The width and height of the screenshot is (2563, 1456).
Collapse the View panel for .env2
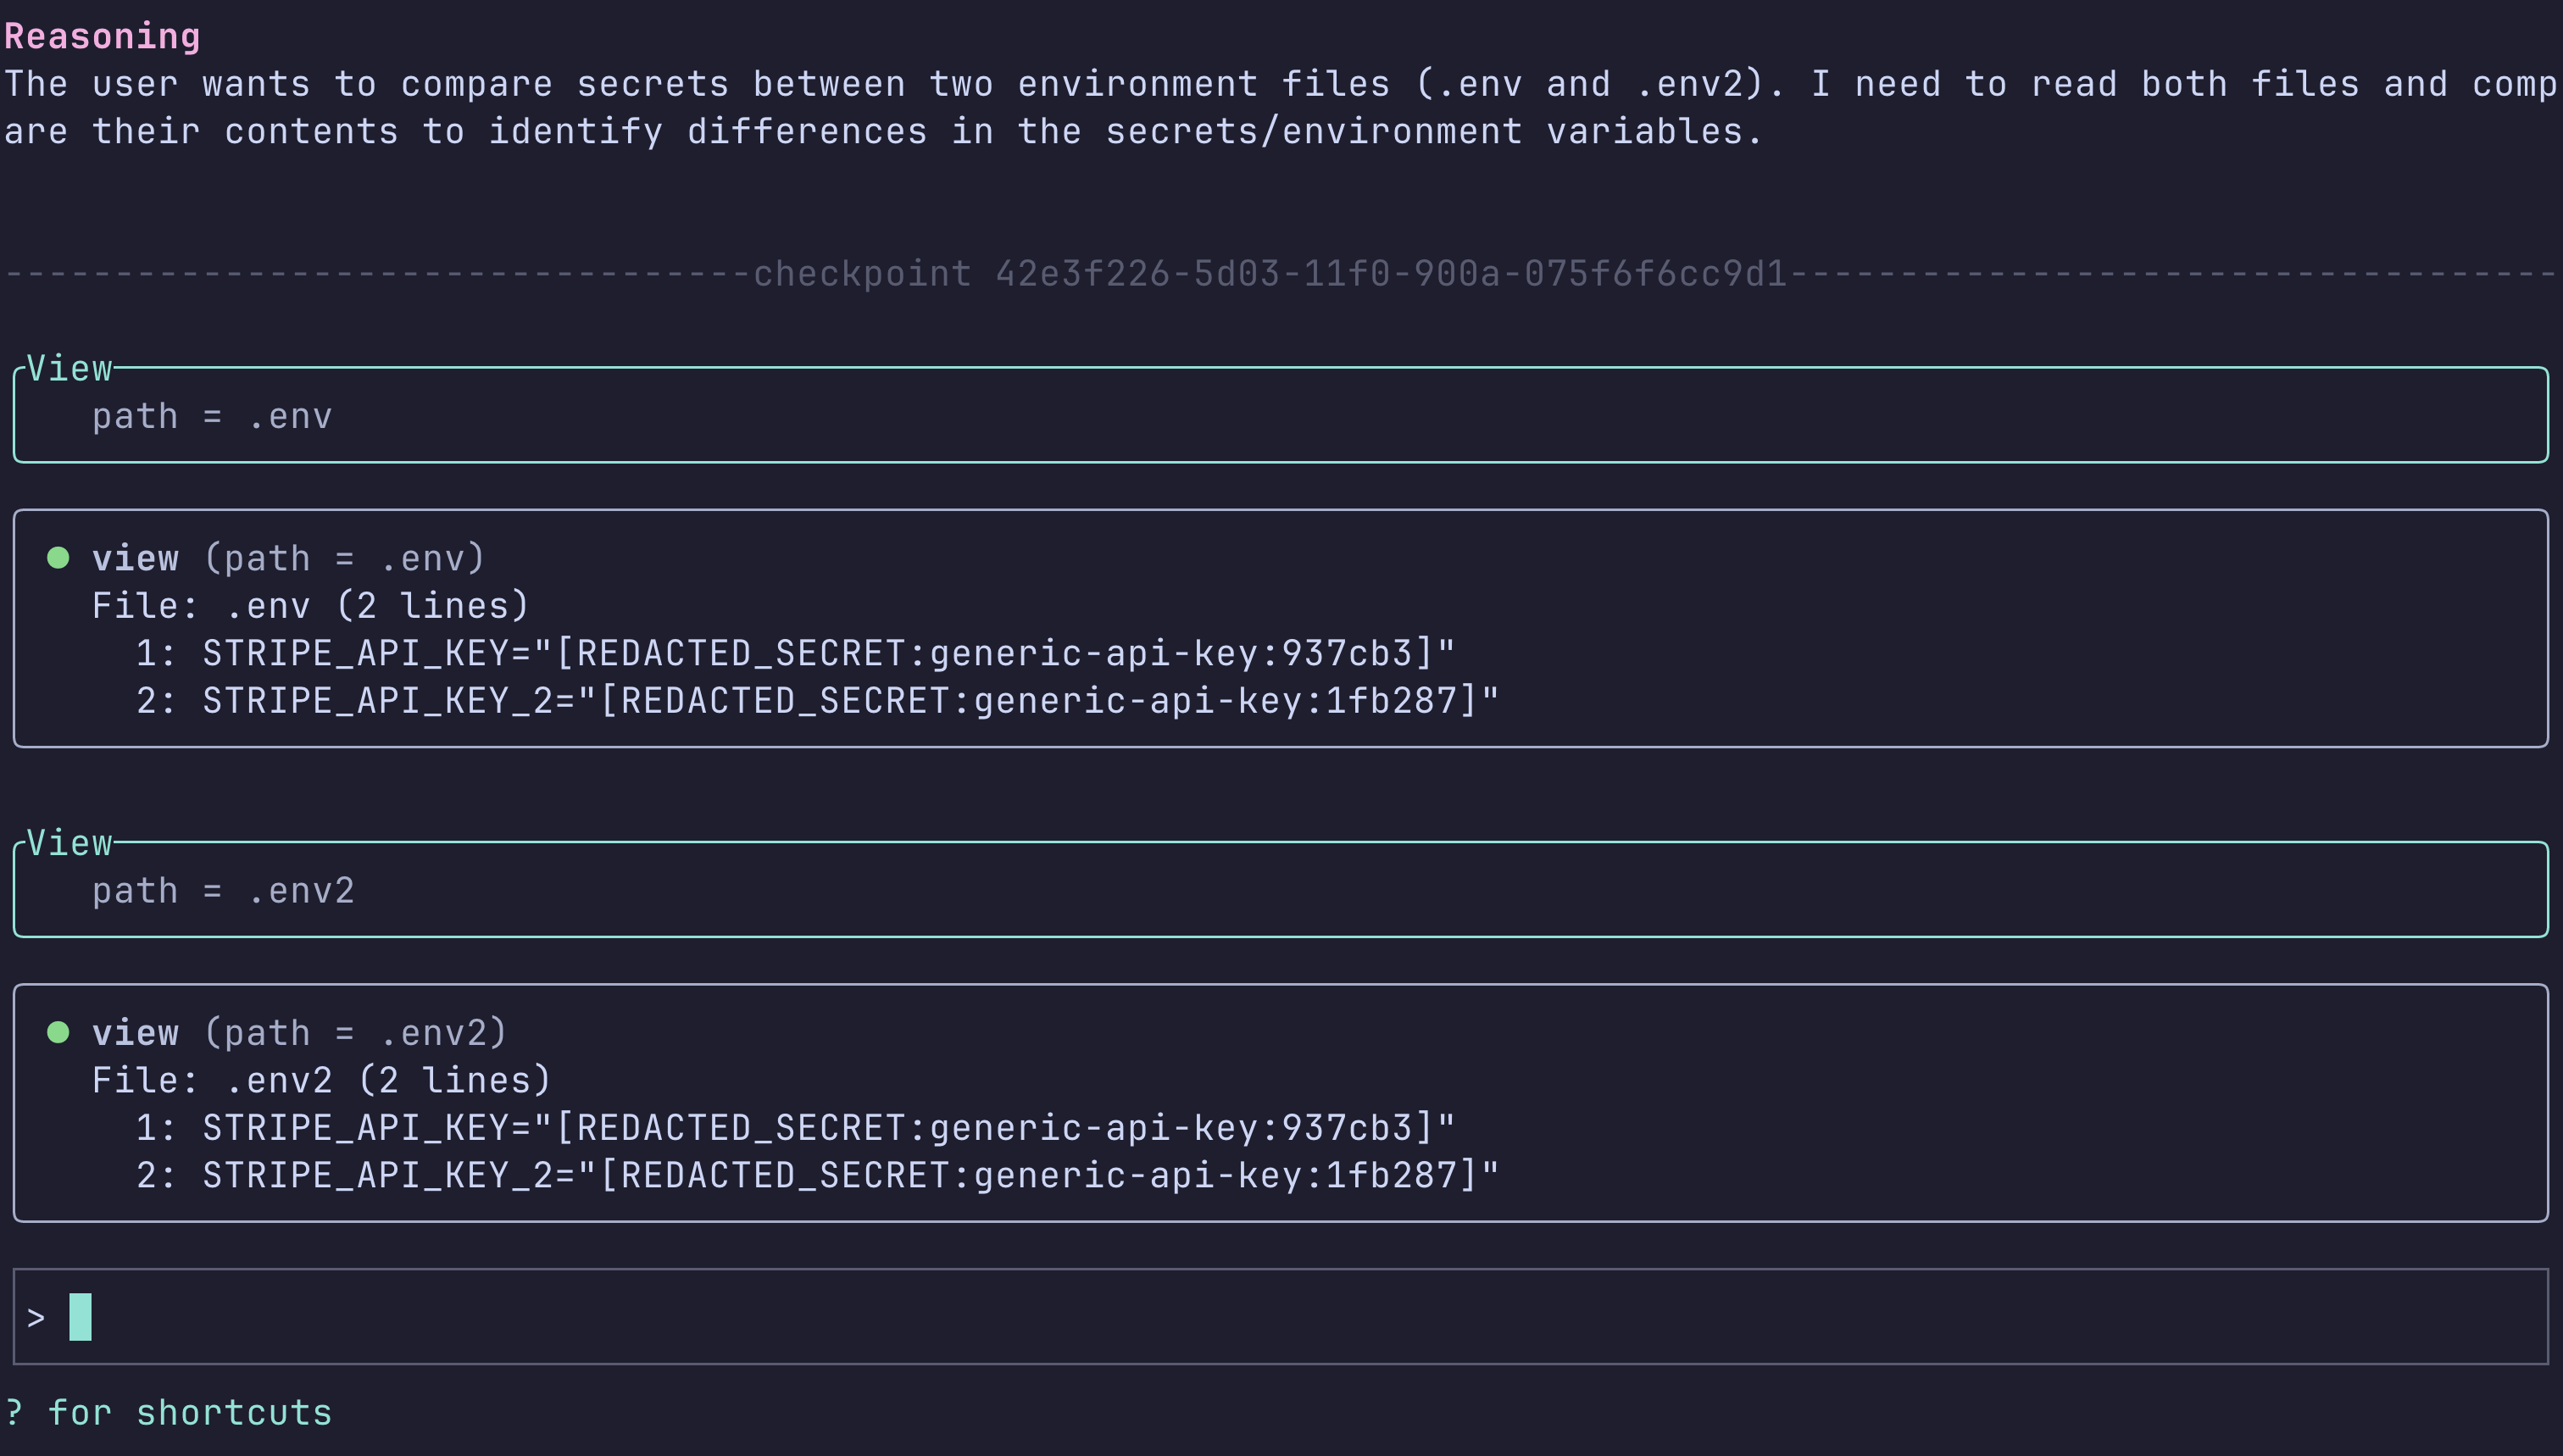tap(69, 842)
